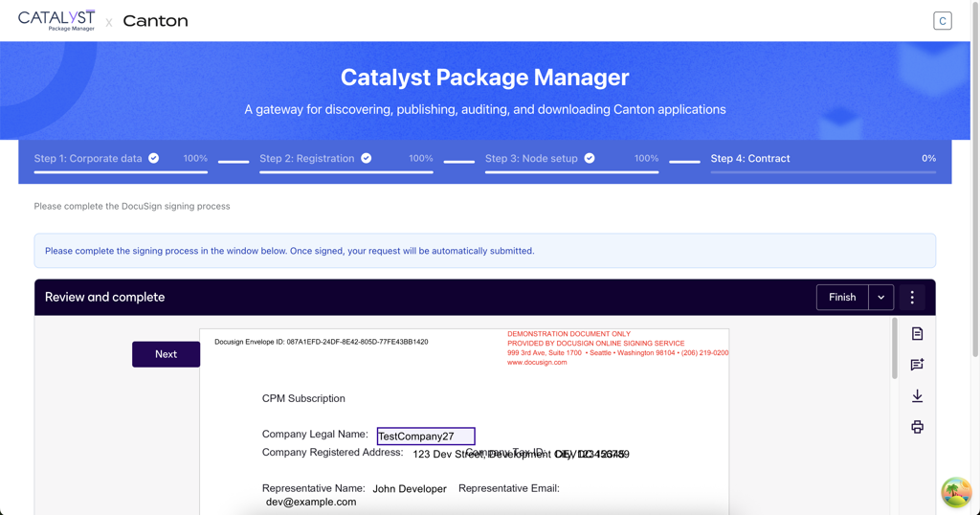This screenshot has width=980, height=515.
Task: Click the Next button beside the document
Action: [x=167, y=354]
